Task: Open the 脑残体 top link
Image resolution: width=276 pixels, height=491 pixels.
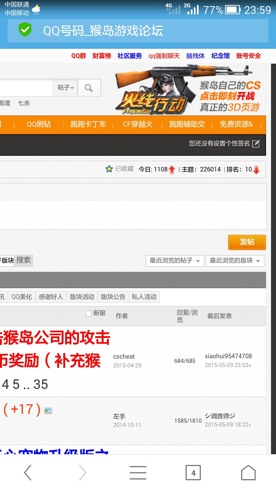Action: 195,56
